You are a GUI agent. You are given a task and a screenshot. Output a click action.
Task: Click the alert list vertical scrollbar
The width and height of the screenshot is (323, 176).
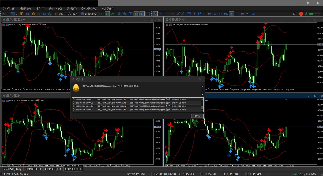coord(202,105)
